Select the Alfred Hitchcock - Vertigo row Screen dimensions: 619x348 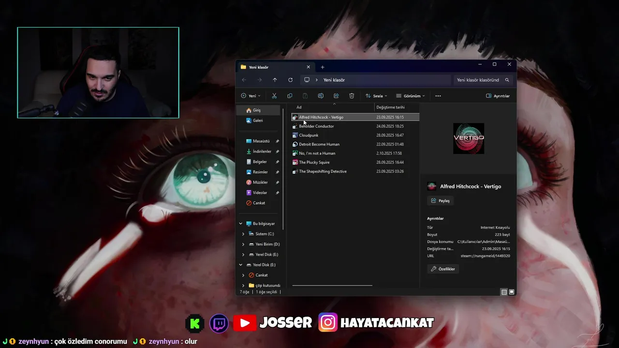point(355,117)
